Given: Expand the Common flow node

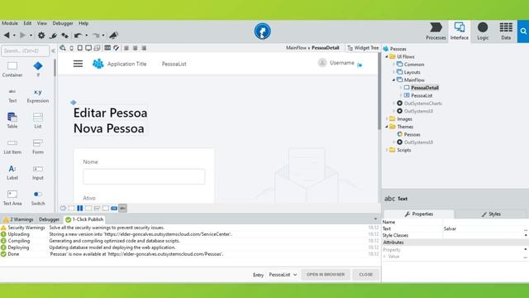Looking at the screenshot, I should pos(393,65).
